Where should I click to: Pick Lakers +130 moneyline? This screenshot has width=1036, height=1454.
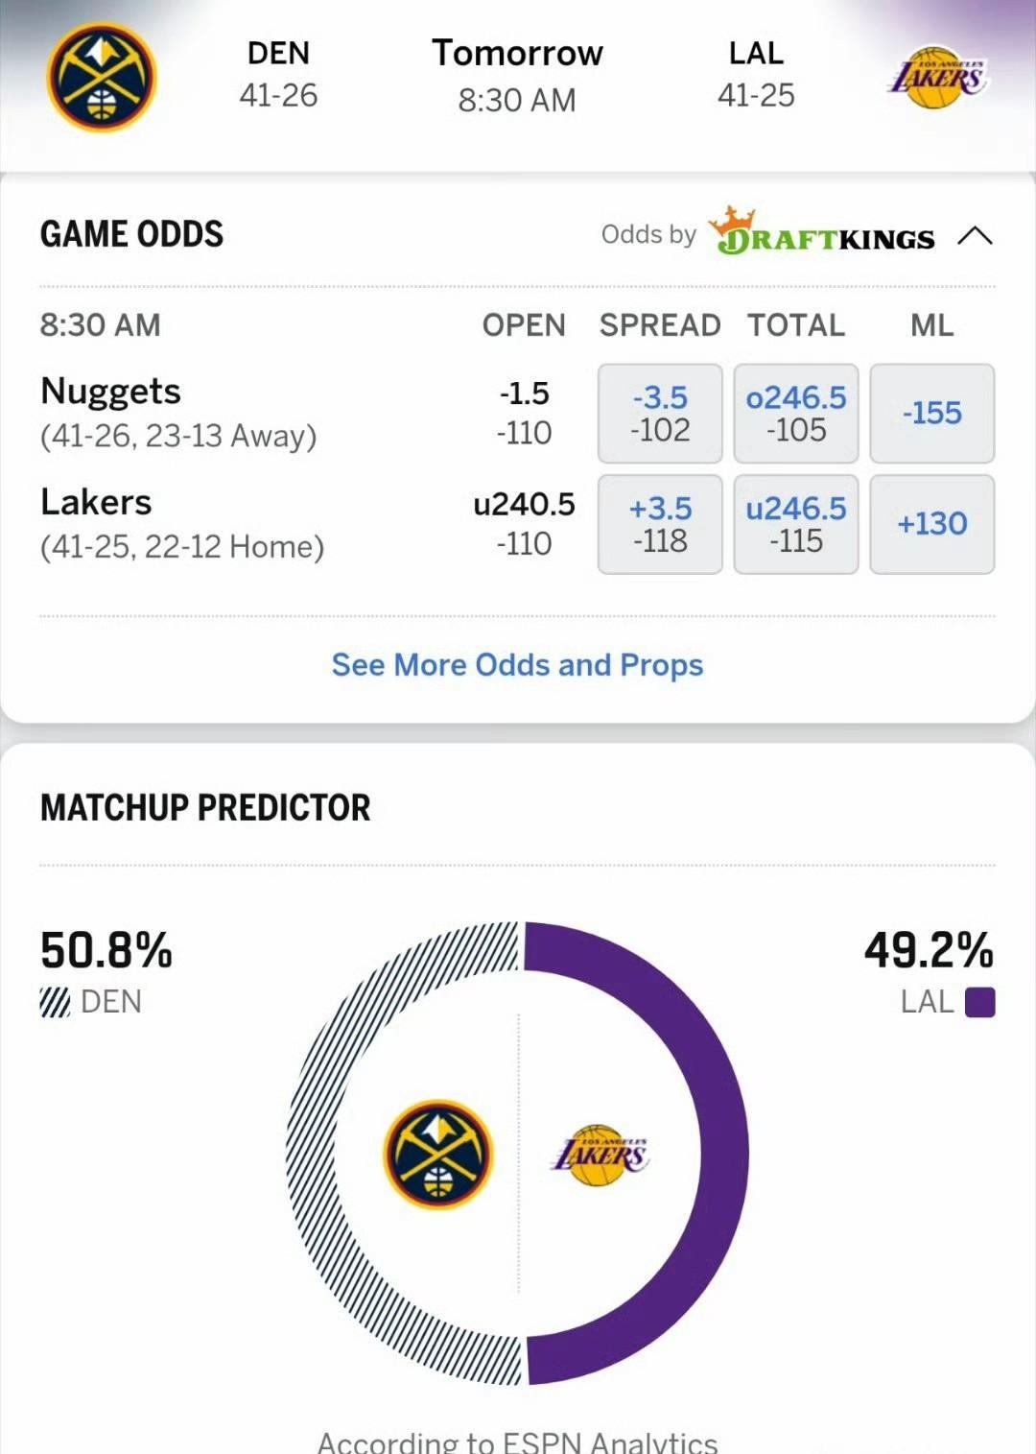[932, 524]
